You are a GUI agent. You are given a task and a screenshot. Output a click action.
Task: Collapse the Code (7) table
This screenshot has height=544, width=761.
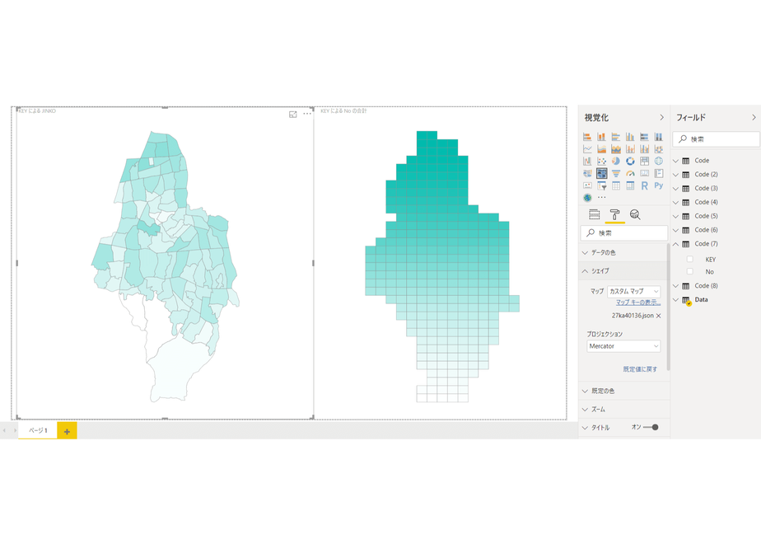pyautogui.click(x=675, y=244)
